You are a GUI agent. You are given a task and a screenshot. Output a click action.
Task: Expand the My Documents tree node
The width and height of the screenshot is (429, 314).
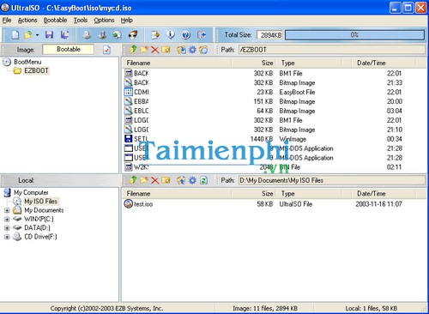(7, 210)
